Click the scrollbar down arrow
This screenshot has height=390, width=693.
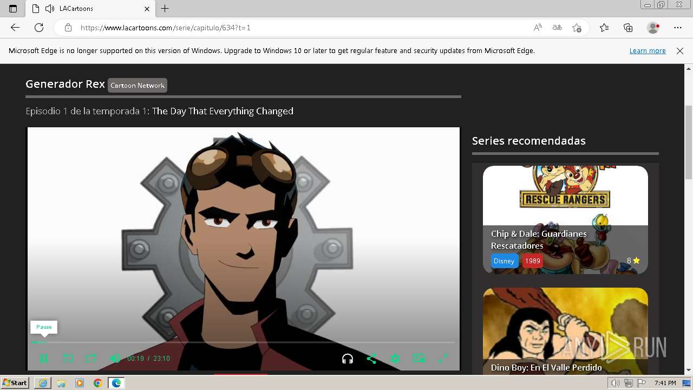click(689, 370)
